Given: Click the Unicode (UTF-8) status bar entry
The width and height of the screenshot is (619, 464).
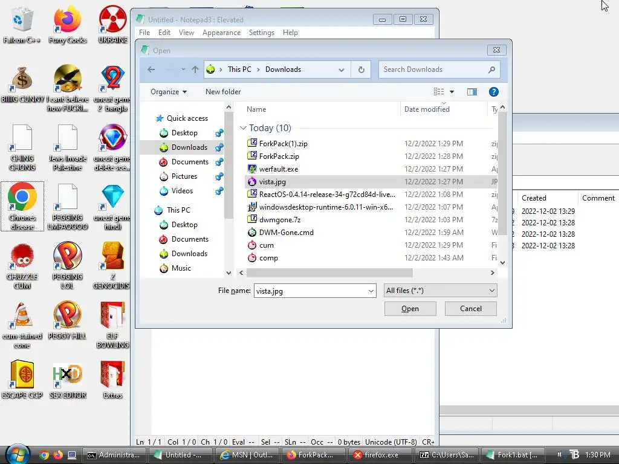Looking at the screenshot, I should (391, 442).
